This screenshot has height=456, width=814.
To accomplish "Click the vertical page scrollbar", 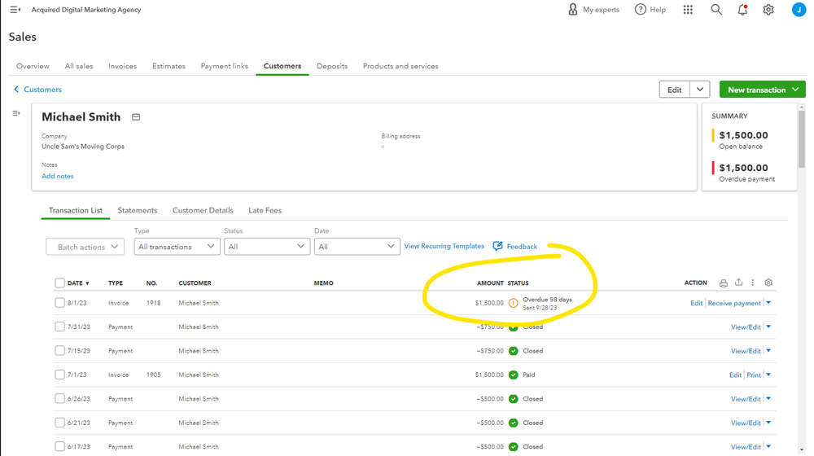I will coord(802,138).
